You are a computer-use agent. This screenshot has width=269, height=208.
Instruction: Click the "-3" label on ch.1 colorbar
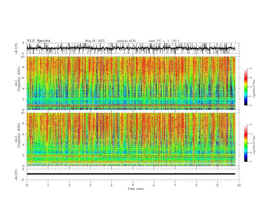pyautogui.click(x=251, y=68)
